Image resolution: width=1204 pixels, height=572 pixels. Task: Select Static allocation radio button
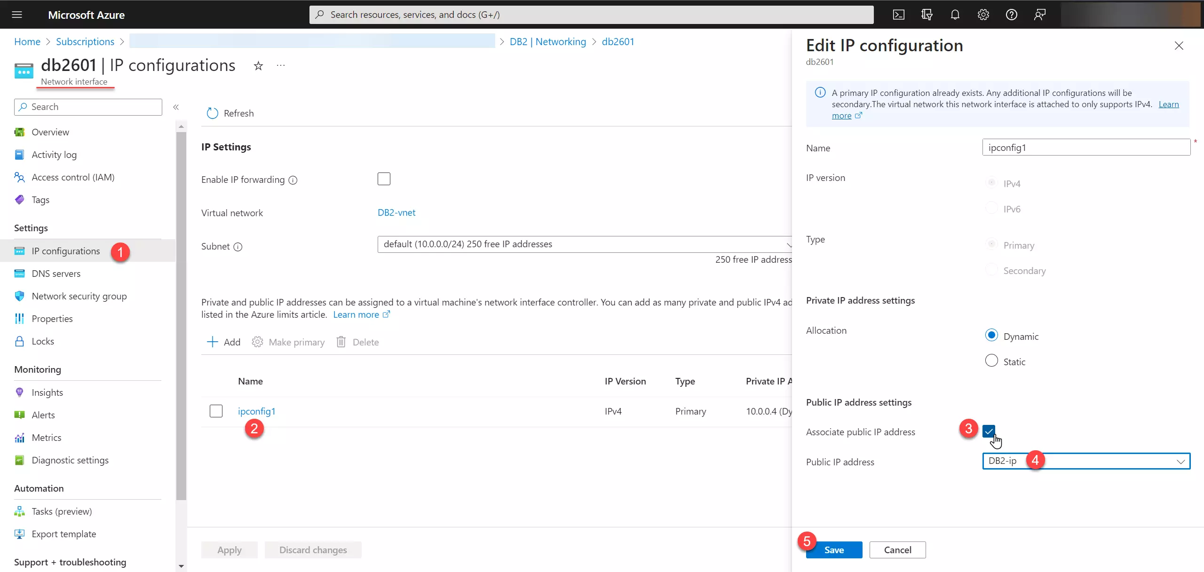(x=991, y=360)
